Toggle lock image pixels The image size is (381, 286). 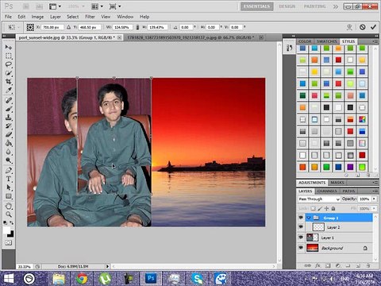[320, 208]
